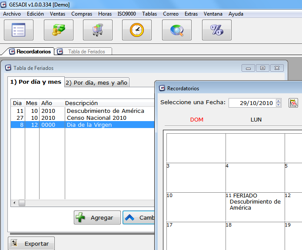Click the shopping cart toolbar icon

coord(98,30)
